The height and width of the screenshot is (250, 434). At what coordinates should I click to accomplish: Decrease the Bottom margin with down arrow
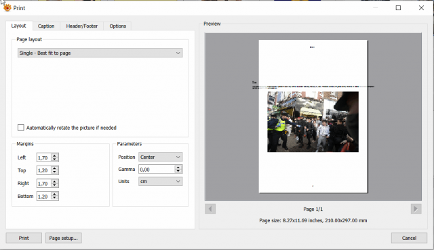[x=54, y=198]
